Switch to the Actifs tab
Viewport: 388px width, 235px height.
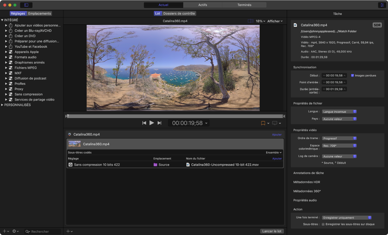pyautogui.click(x=202, y=5)
